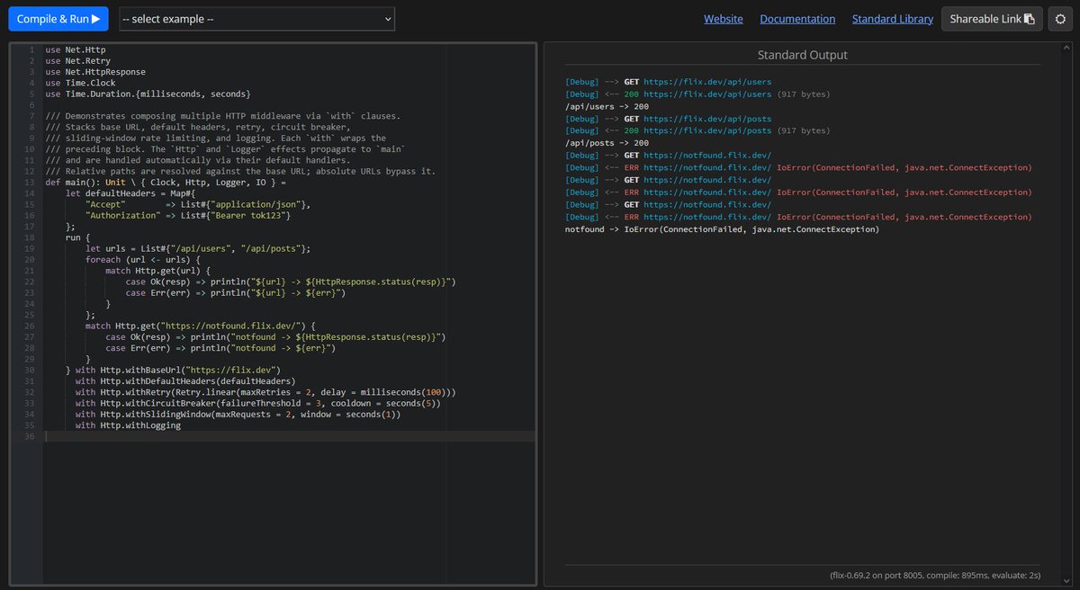Image resolution: width=1080 pixels, height=590 pixels.
Task: Click the "let urls = List#" line
Action: 198,249
